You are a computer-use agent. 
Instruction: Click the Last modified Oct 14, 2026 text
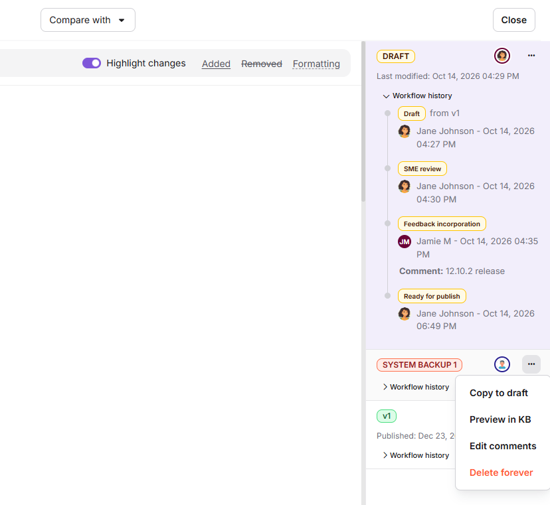[448, 76]
